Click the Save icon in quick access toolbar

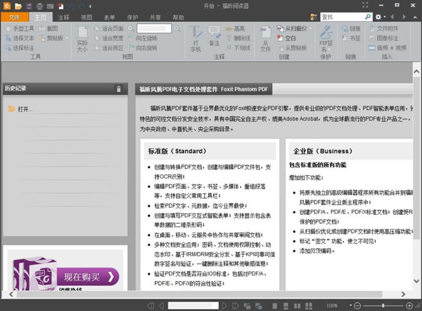29,6
